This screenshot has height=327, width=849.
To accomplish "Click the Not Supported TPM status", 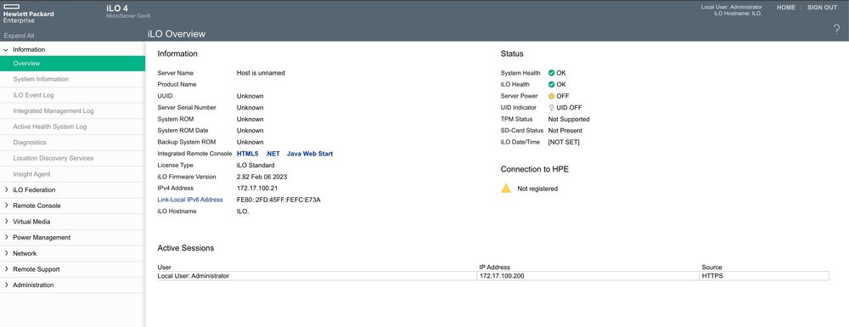I will 569,119.
